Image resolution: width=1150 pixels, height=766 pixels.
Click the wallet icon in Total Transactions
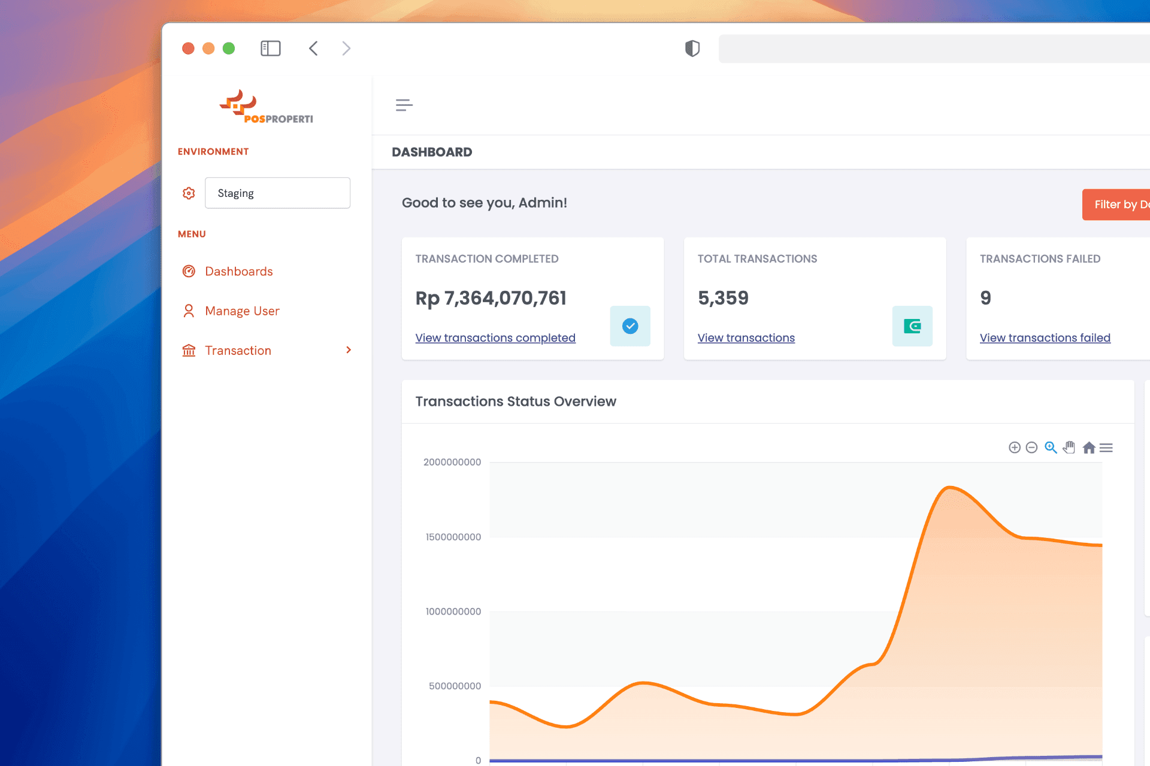point(912,326)
